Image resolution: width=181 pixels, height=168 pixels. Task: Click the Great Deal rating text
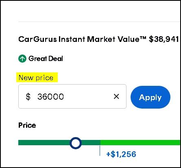point(46,59)
